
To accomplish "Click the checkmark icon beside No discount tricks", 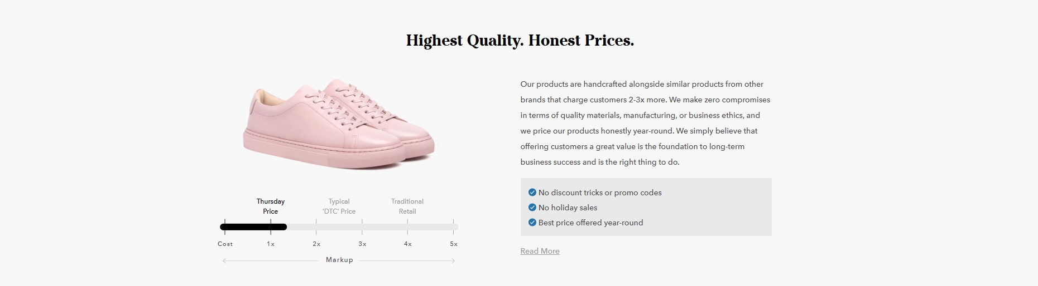I will coord(532,193).
